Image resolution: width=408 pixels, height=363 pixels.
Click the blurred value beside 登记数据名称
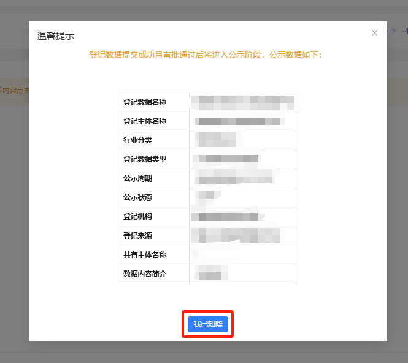[243, 102]
